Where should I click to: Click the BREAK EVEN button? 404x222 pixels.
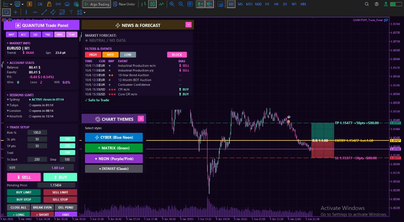42,207
